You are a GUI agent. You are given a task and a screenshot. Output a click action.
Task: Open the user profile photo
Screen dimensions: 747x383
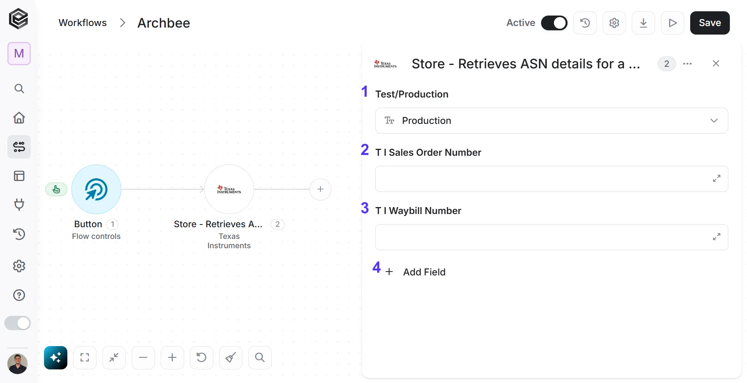click(x=18, y=364)
